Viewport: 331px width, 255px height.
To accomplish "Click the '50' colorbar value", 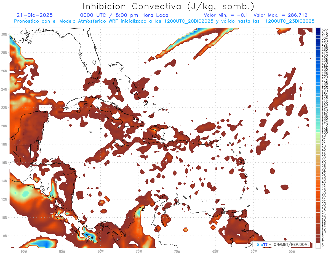I will 324,177.
